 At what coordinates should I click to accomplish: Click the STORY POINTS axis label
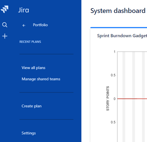tap(108, 98)
